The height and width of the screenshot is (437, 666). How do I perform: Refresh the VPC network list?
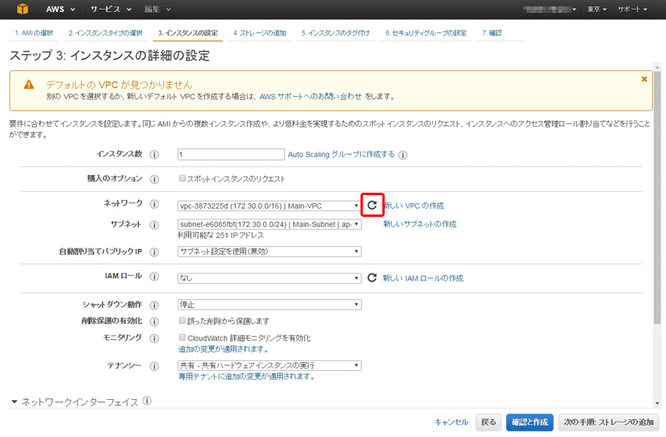pyautogui.click(x=372, y=206)
